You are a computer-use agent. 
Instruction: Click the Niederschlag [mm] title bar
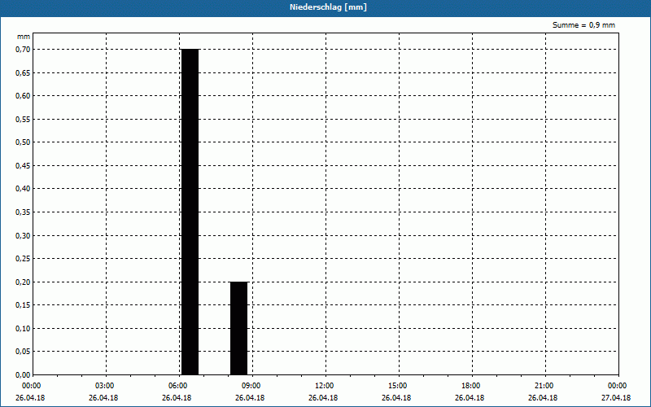(x=325, y=7)
